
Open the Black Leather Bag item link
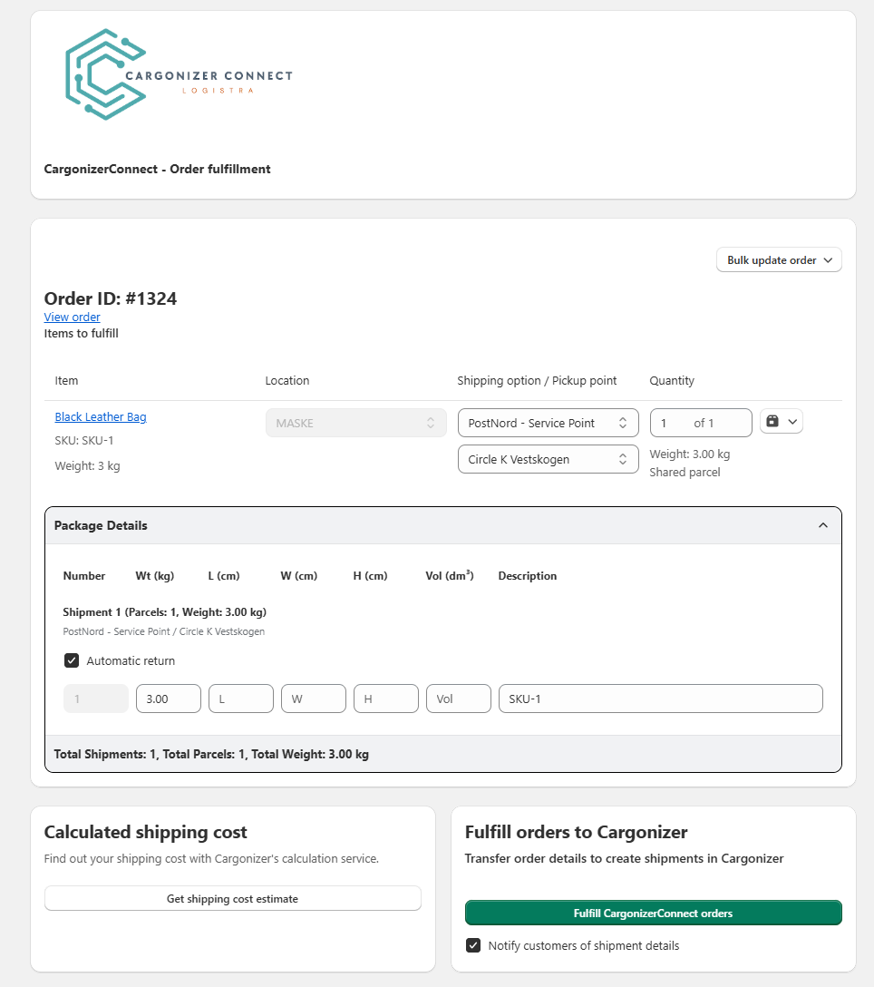pos(101,417)
